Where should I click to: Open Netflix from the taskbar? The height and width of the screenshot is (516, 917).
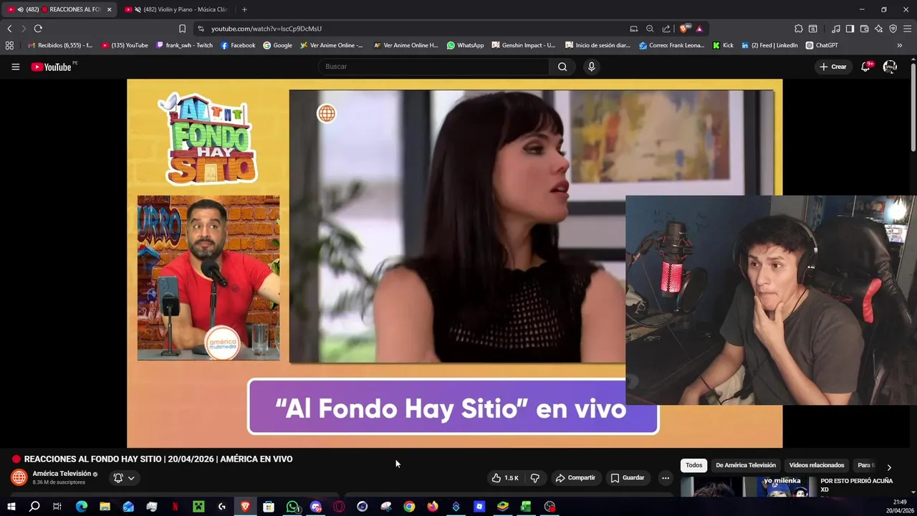175,507
